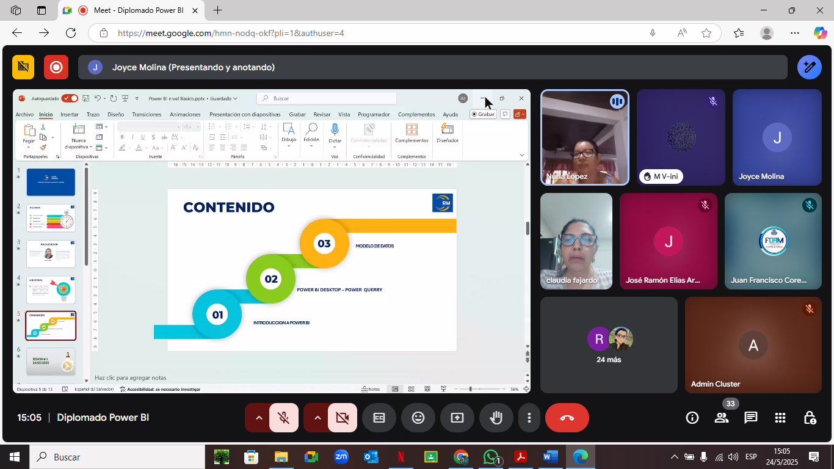Turn on the camera in Meet
Screen dimensions: 834x469
[343, 418]
